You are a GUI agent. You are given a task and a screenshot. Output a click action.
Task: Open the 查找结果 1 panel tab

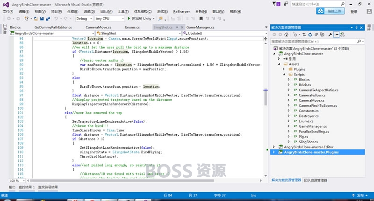pos(27,187)
